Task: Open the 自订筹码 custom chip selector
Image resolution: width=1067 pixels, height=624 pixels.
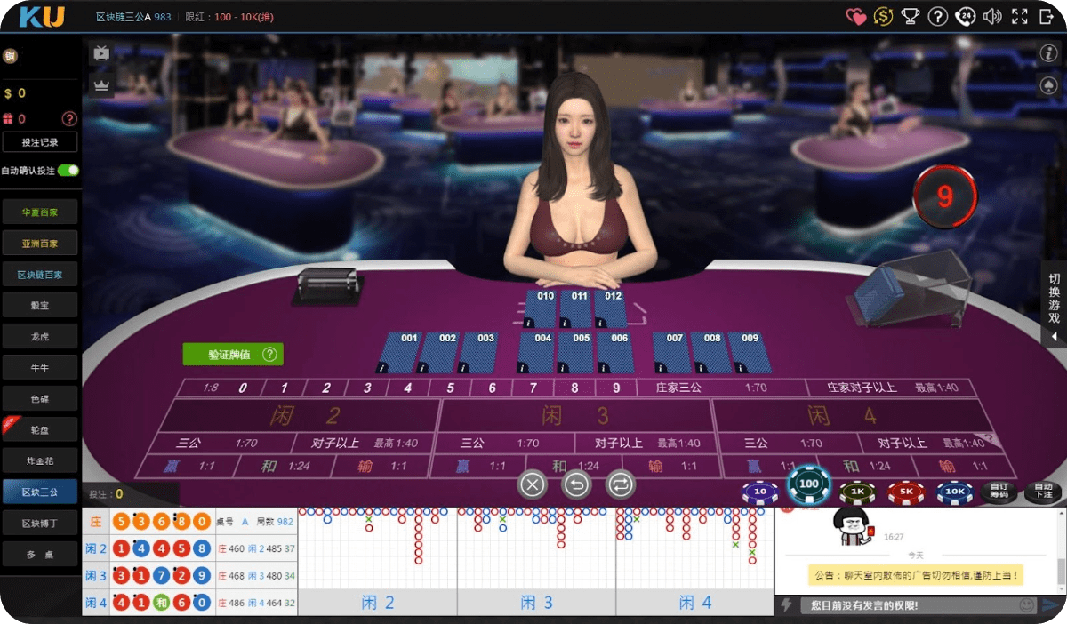Action: pos(999,492)
